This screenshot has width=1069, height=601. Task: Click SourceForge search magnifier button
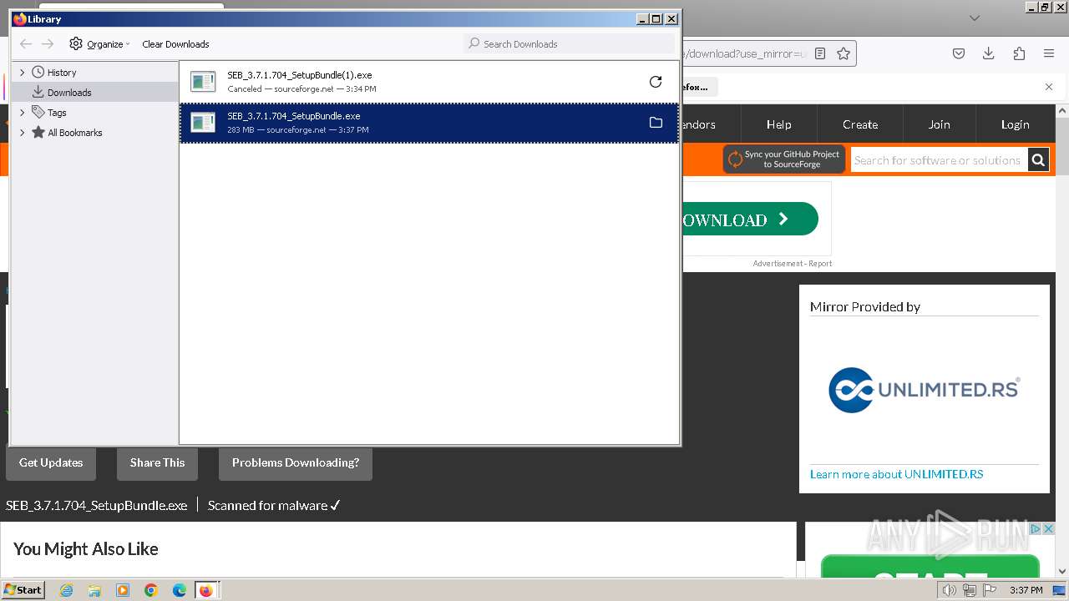pos(1038,160)
